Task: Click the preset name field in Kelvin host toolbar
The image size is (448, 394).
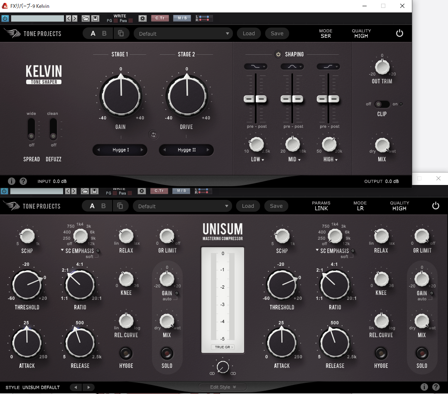Action: 37,19
